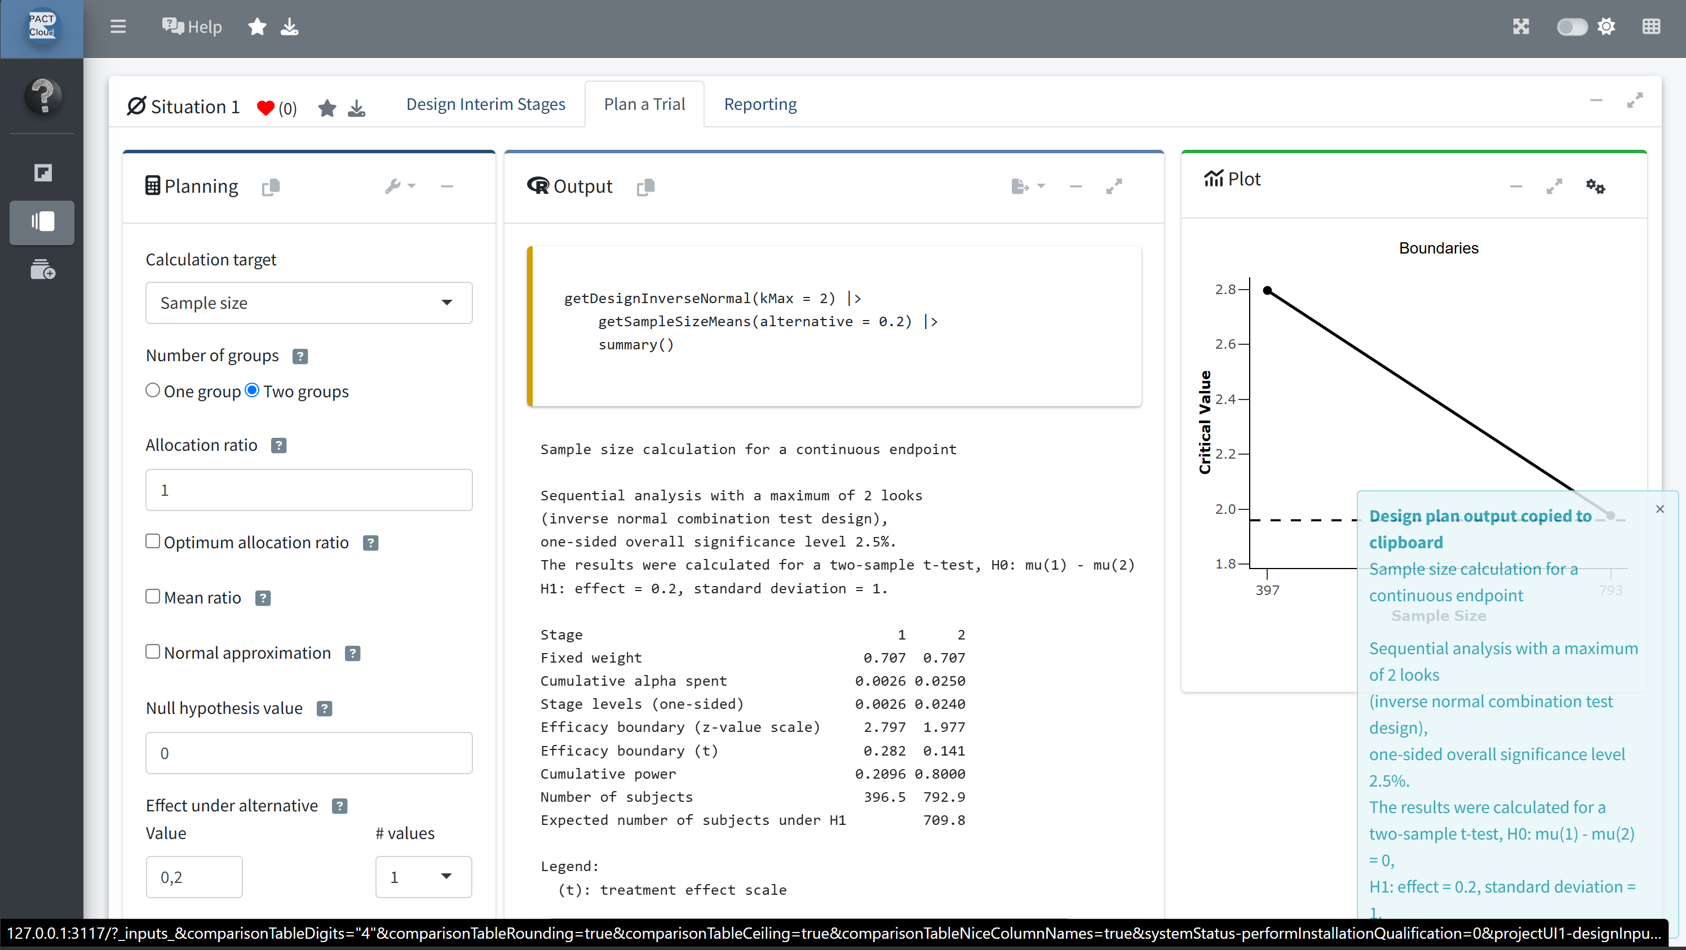The height and width of the screenshot is (950, 1686).
Task: Copy Planning panel to clipboard
Action: pyautogui.click(x=271, y=187)
